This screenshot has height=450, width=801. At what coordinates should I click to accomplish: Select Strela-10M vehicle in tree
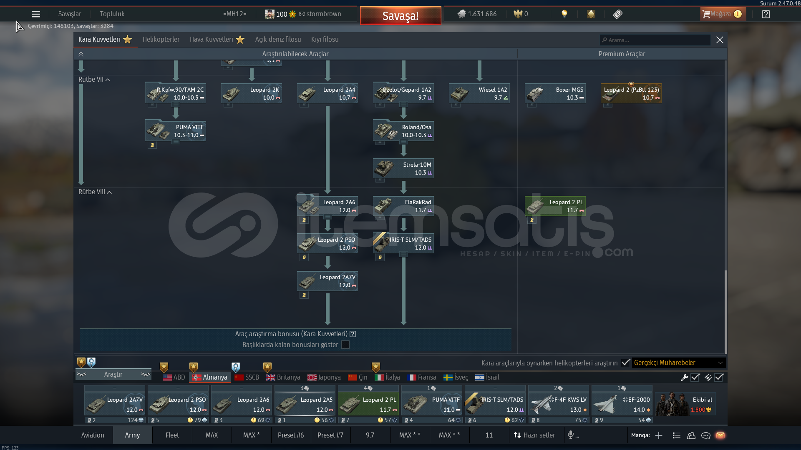[403, 168]
